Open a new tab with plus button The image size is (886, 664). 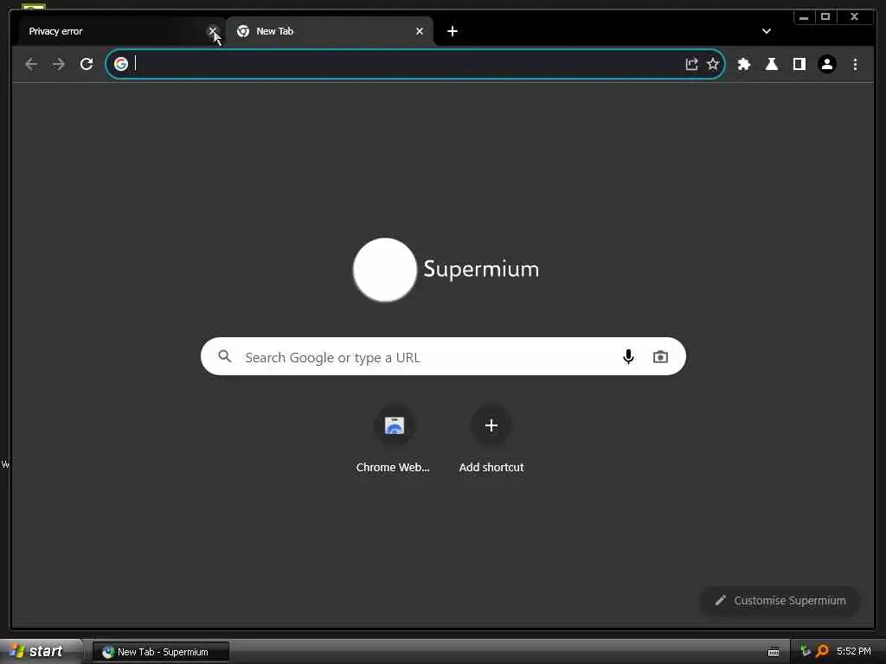pos(452,31)
